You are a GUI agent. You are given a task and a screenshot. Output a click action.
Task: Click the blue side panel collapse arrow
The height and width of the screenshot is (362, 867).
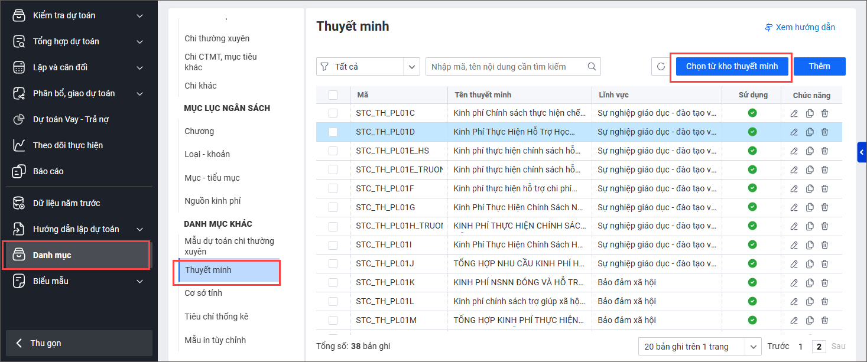click(862, 152)
